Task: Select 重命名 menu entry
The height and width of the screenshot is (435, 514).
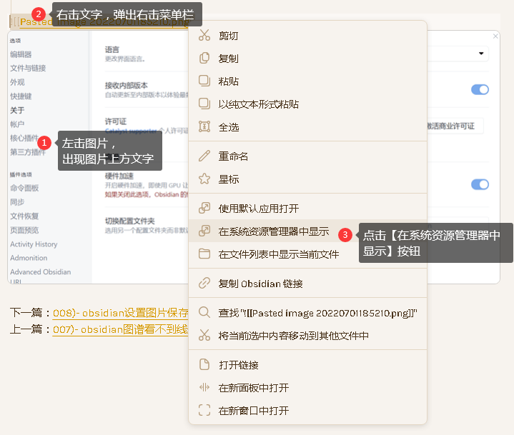Action: pos(307,156)
